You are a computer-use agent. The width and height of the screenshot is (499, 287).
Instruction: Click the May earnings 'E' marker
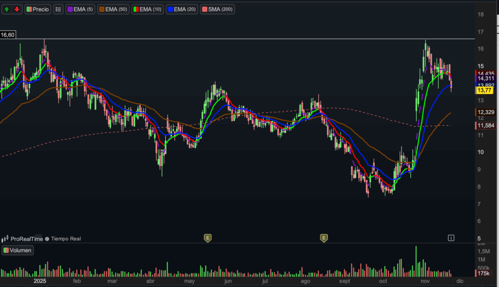208,238
